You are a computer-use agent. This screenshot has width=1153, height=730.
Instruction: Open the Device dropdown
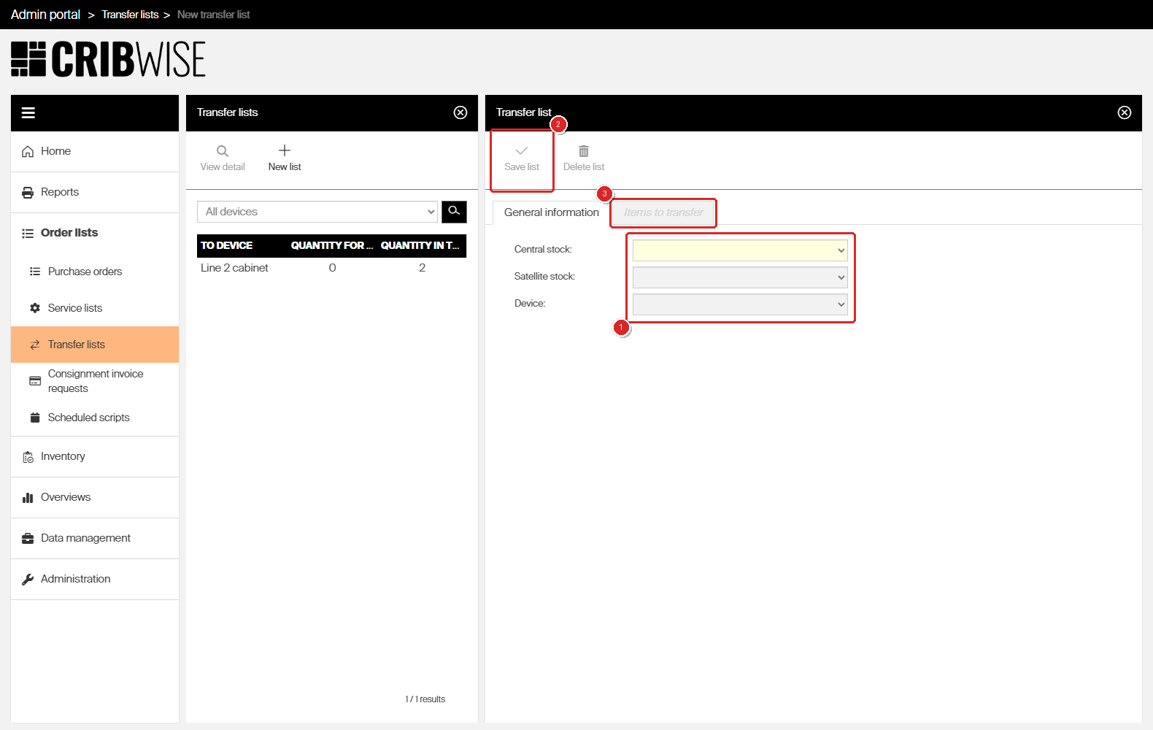(x=740, y=304)
